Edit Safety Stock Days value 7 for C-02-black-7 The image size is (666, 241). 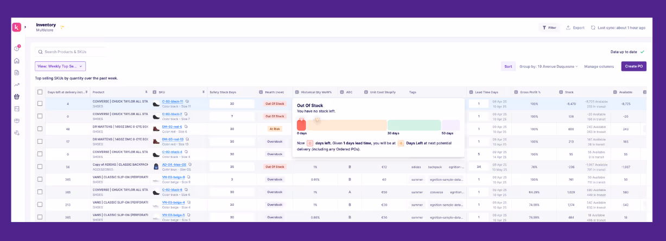(232, 116)
